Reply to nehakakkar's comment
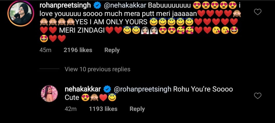275x123 pixels. pyautogui.click(x=137, y=109)
